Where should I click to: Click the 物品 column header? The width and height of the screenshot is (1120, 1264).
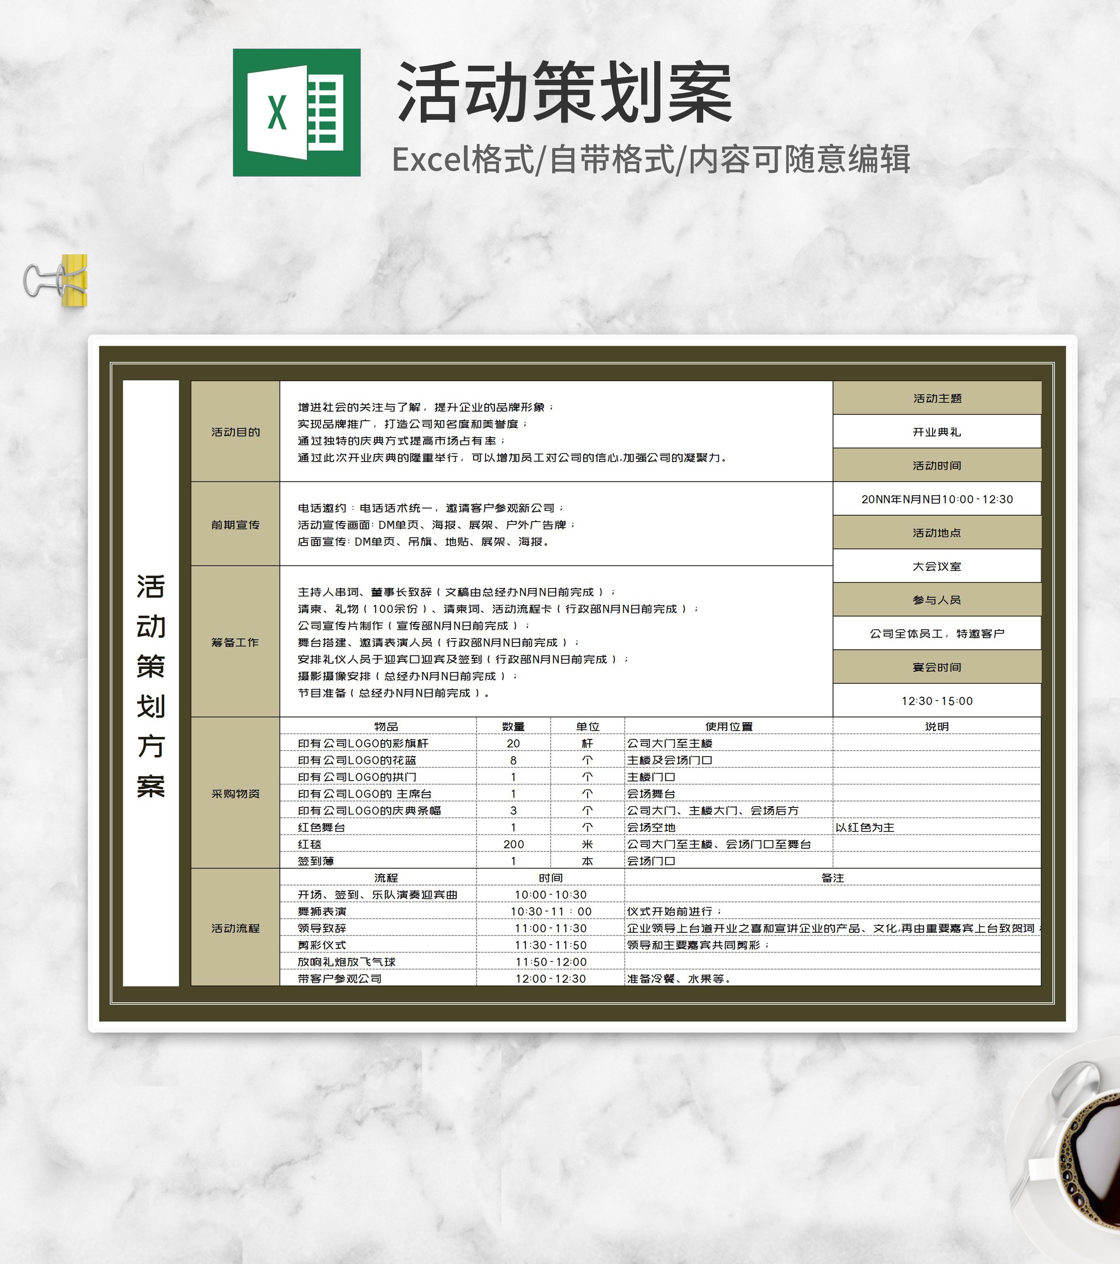point(385,727)
